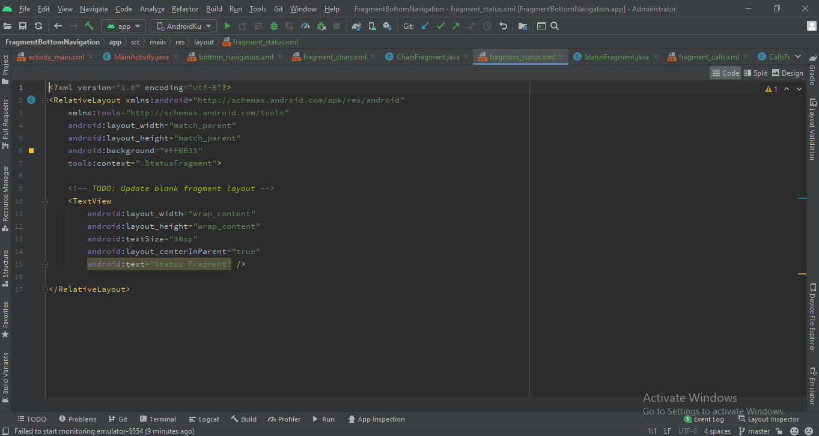This screenshot has width=819, height=436.
Task: Navigate back with the left arrow icon
Action: [x=58, y=26]
